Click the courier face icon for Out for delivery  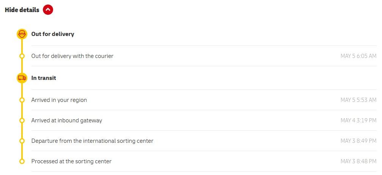click(22, 34)
